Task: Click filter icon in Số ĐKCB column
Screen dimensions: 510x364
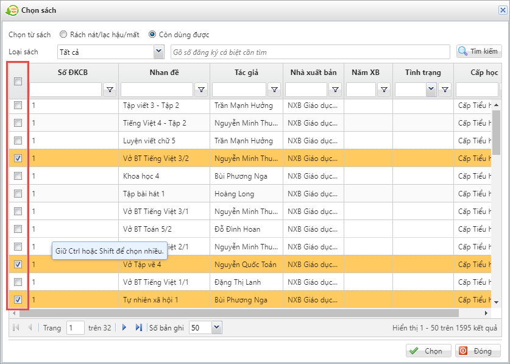Action: 110,90
